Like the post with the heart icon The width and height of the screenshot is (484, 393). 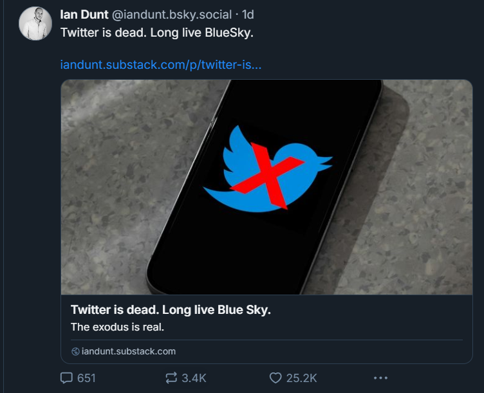(x=275, y=378)
